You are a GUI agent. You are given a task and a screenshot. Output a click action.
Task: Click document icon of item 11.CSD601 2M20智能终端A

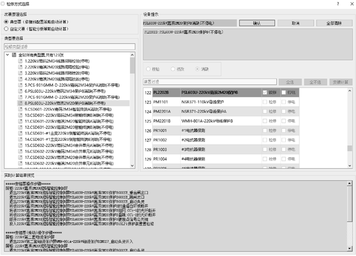point(20,121)
